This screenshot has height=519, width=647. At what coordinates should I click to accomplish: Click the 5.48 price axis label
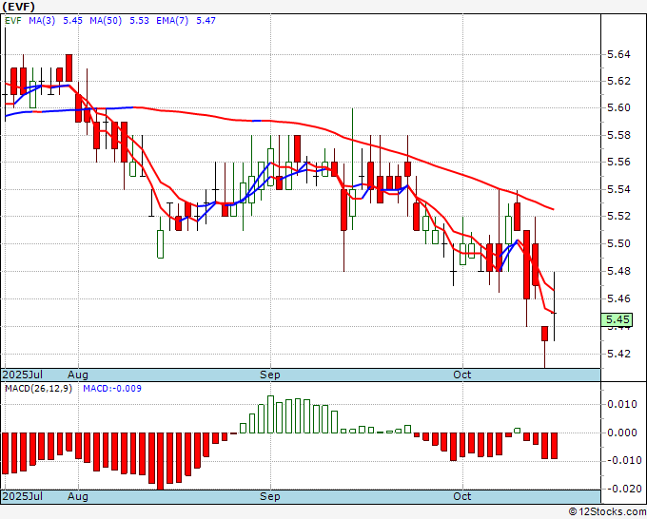tap(619, 271)
